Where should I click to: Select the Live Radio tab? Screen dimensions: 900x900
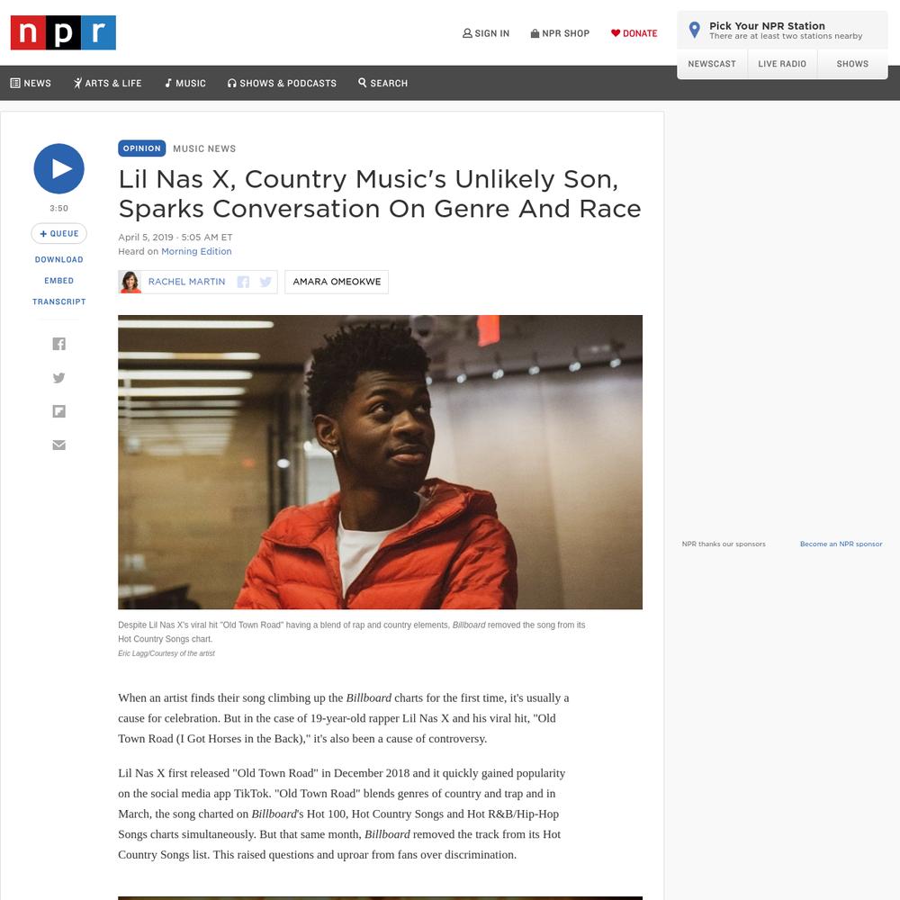[782, 64]
